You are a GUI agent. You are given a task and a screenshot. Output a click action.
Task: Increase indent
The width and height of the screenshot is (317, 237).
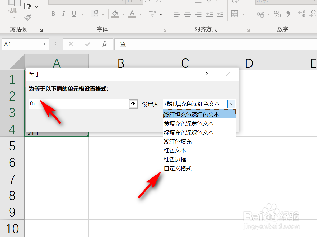220,14
